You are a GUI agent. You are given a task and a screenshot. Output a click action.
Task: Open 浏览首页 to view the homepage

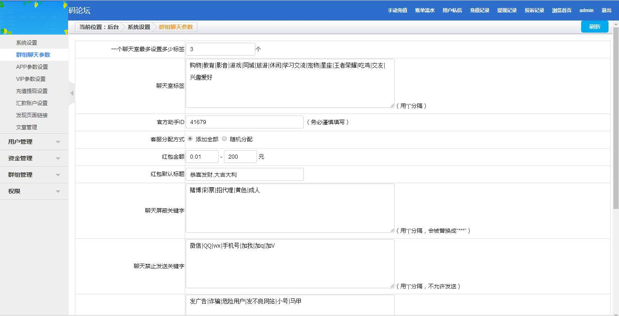[x=561, y=10]
